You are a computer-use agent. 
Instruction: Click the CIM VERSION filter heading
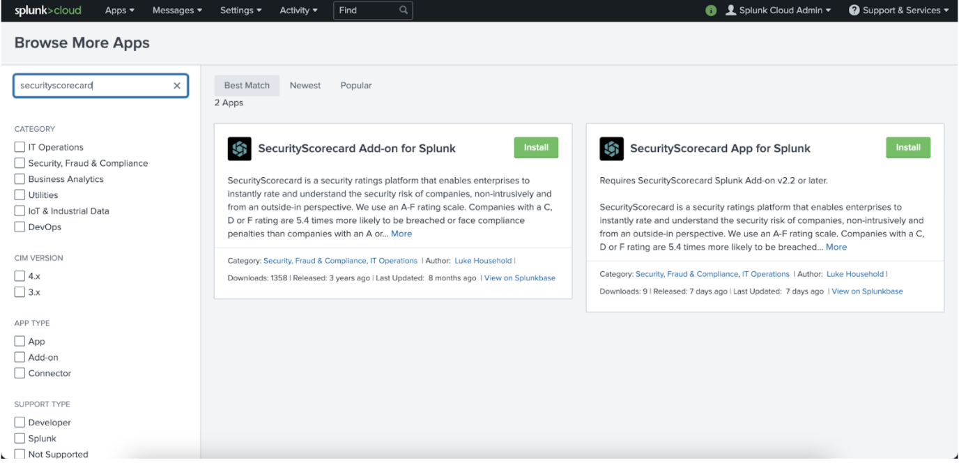[x=39, y=258]
